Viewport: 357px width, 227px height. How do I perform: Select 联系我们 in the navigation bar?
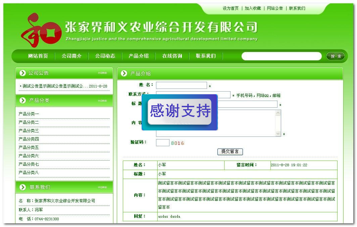pos(206,56)
